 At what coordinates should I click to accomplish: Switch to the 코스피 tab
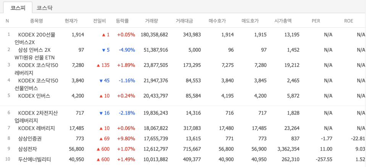(18, 8)
